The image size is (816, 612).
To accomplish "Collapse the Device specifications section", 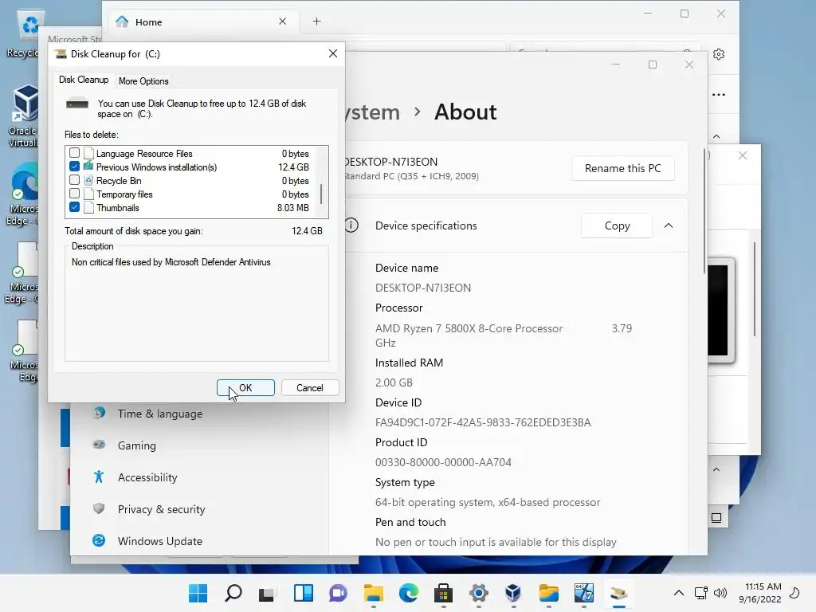I will pos(669,226).
